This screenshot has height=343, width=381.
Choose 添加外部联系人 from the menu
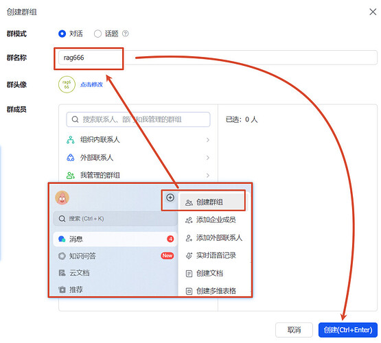point(215,237)
